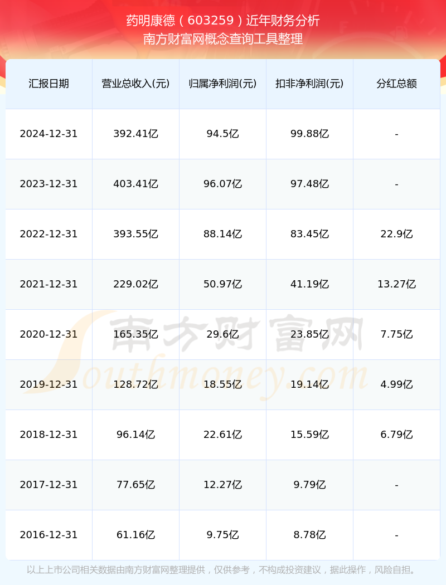Click revenue value 403.41亿

coord(136,184)
